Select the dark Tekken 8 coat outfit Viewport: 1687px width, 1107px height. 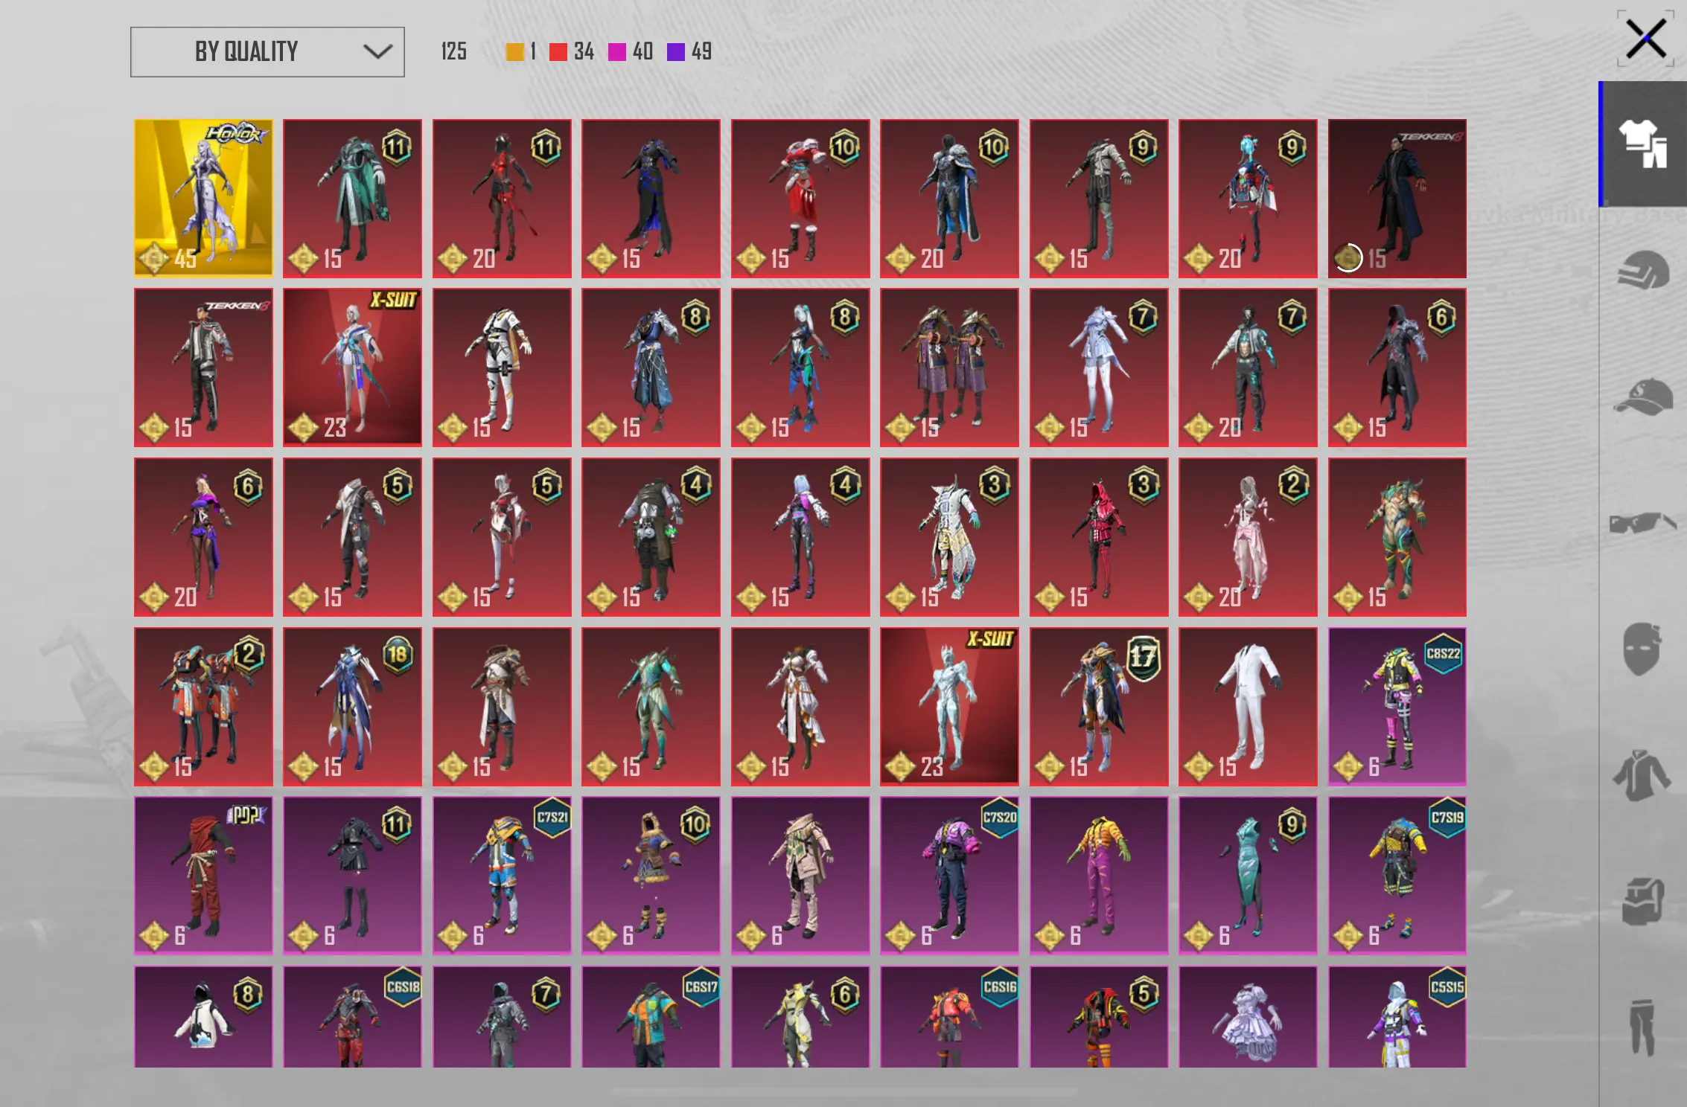[1397, 198]
